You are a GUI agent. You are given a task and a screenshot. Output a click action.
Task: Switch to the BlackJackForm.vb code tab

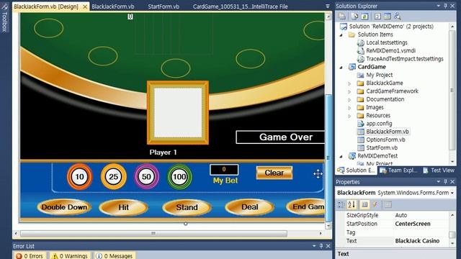point(113,6)
